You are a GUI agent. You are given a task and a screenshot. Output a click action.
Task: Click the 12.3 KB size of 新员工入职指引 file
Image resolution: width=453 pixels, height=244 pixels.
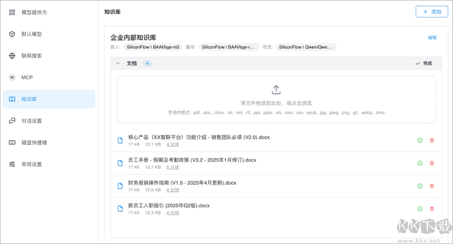click(x=153, y=213)
